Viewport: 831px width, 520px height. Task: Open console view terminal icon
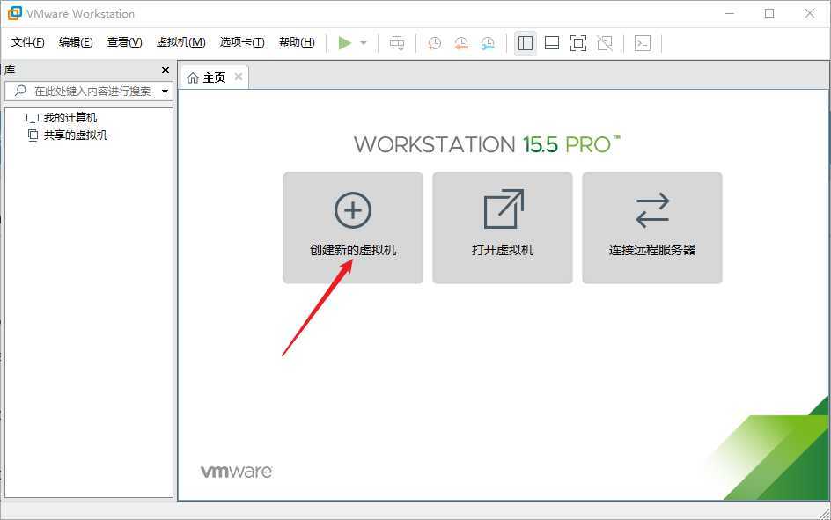click(643, 43)
